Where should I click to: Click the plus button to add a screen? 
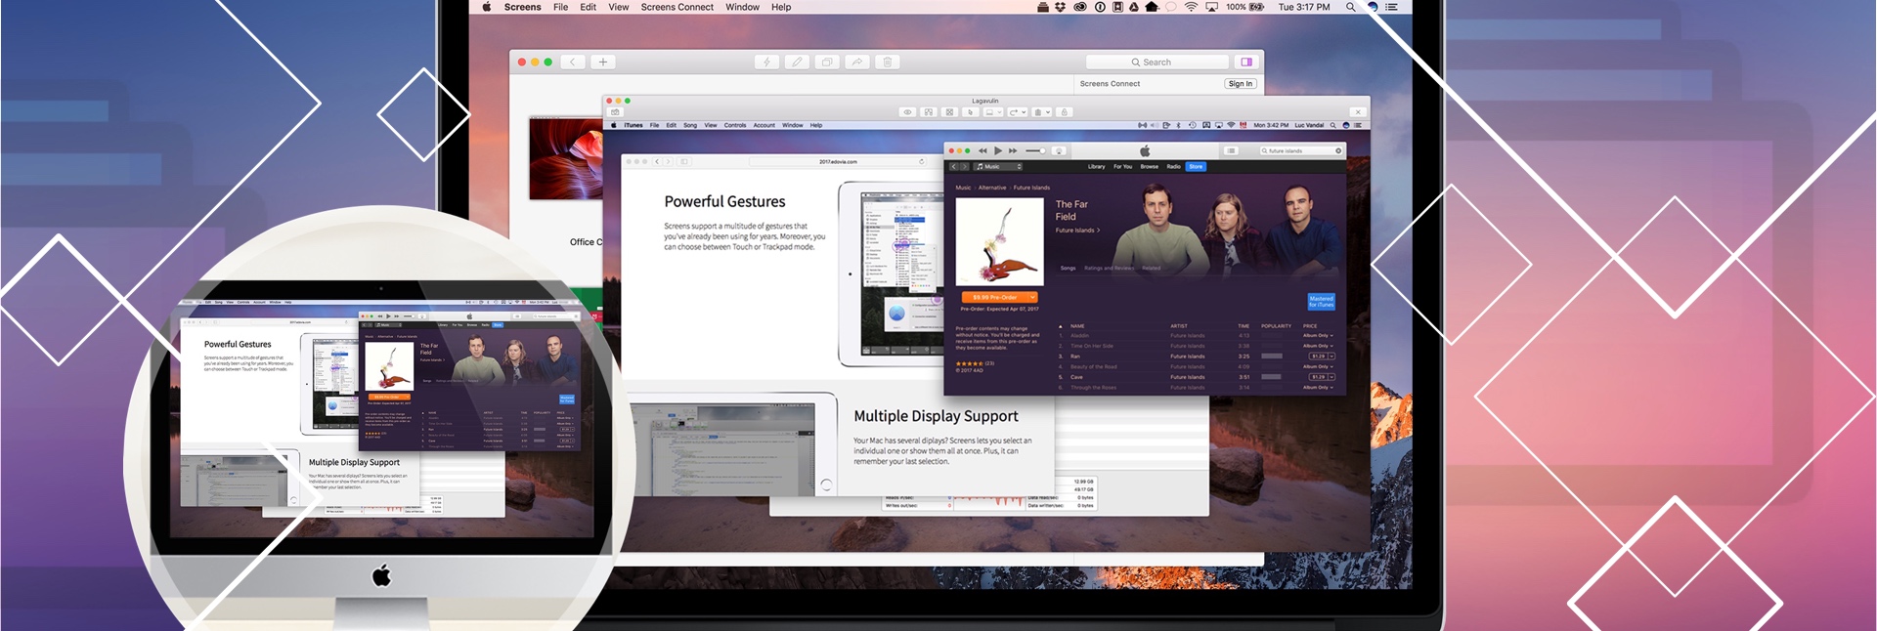603,62
